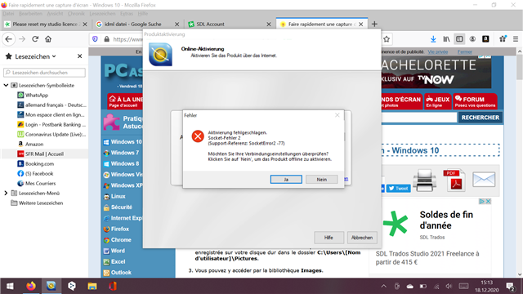Click Abbrechen in Produktaktivierung window
This screenshot has height=294, width=523.
[362, 238]
